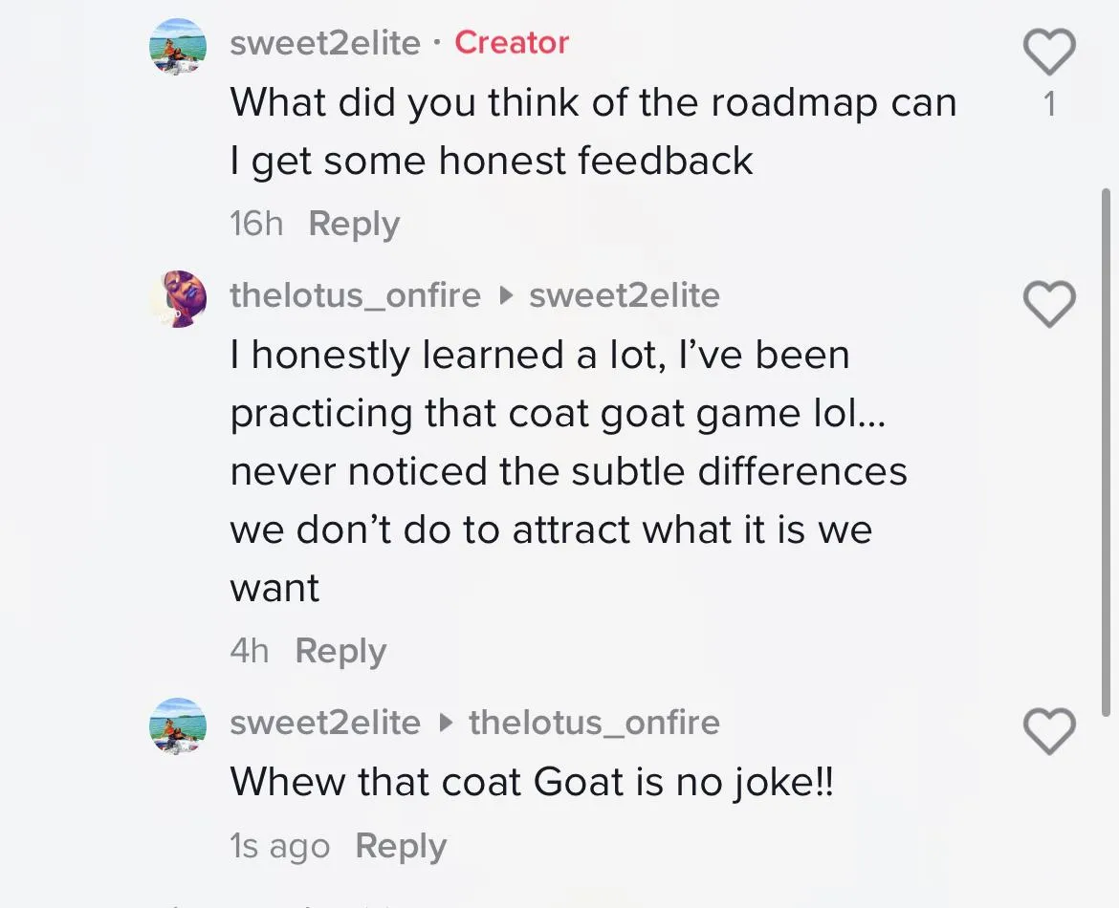The image size is (1119, 908).
Task: Like the 'coat Goat is no joke' reply
Action: pos(1049,731)
